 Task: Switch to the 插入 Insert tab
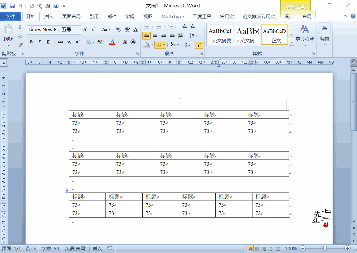tap(49, 17)
